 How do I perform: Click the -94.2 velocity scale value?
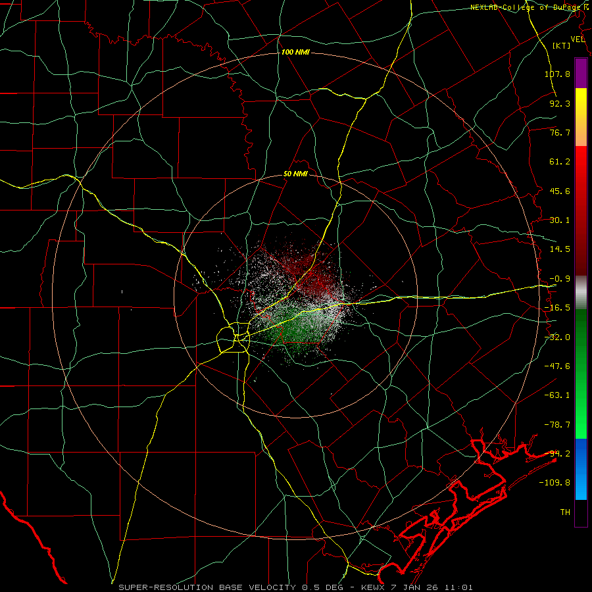point(557,453)
